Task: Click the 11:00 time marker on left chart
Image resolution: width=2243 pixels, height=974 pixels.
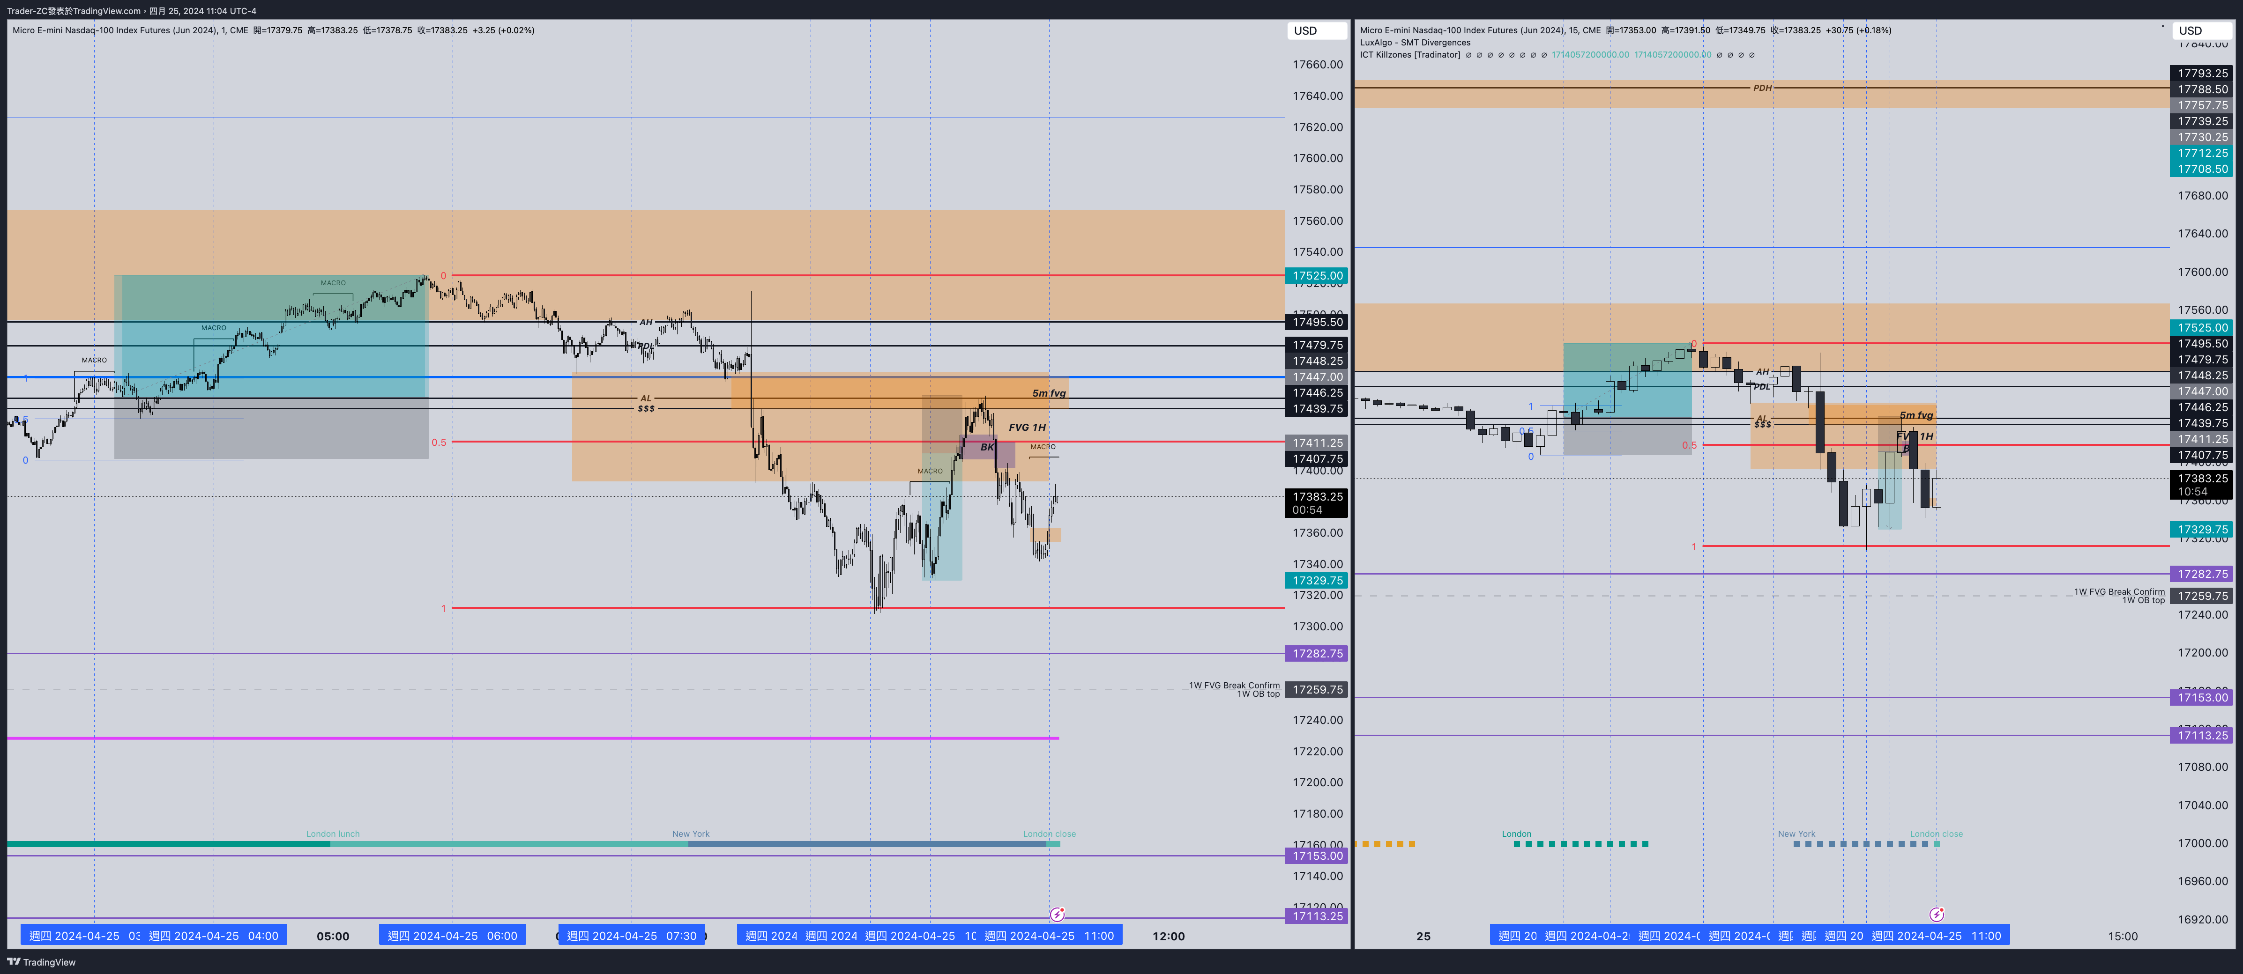Action: tap(1049, 936)
